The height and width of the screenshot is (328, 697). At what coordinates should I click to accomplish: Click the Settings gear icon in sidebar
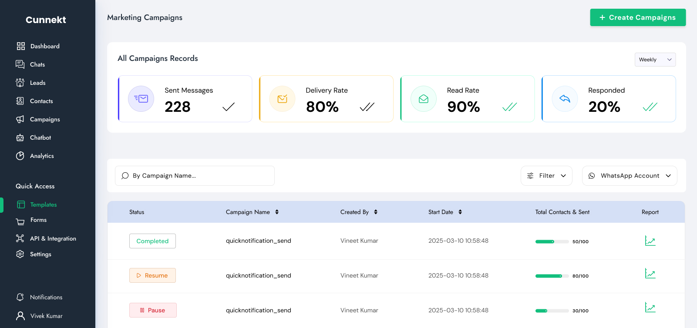coord(20,254)
